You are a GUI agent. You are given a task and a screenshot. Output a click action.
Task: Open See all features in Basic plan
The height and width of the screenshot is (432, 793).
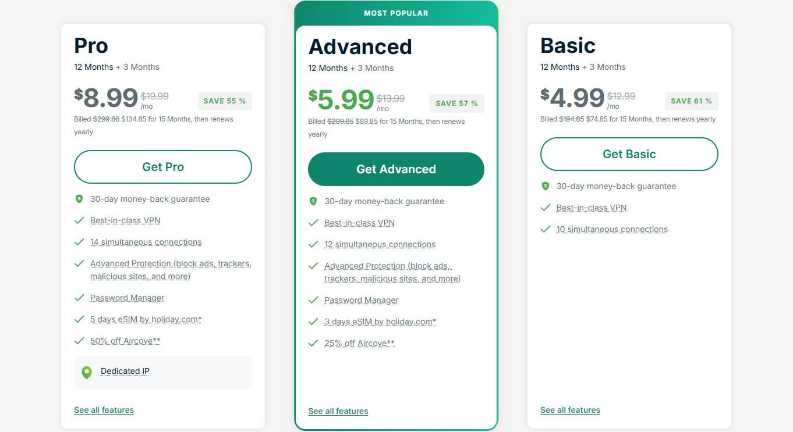click(x=570, y=410)
